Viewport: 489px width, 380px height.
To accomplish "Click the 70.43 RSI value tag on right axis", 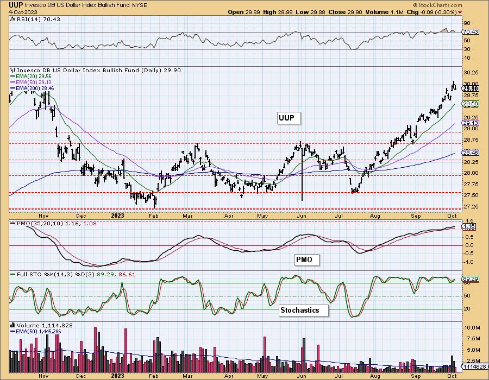I will [471, 32].
